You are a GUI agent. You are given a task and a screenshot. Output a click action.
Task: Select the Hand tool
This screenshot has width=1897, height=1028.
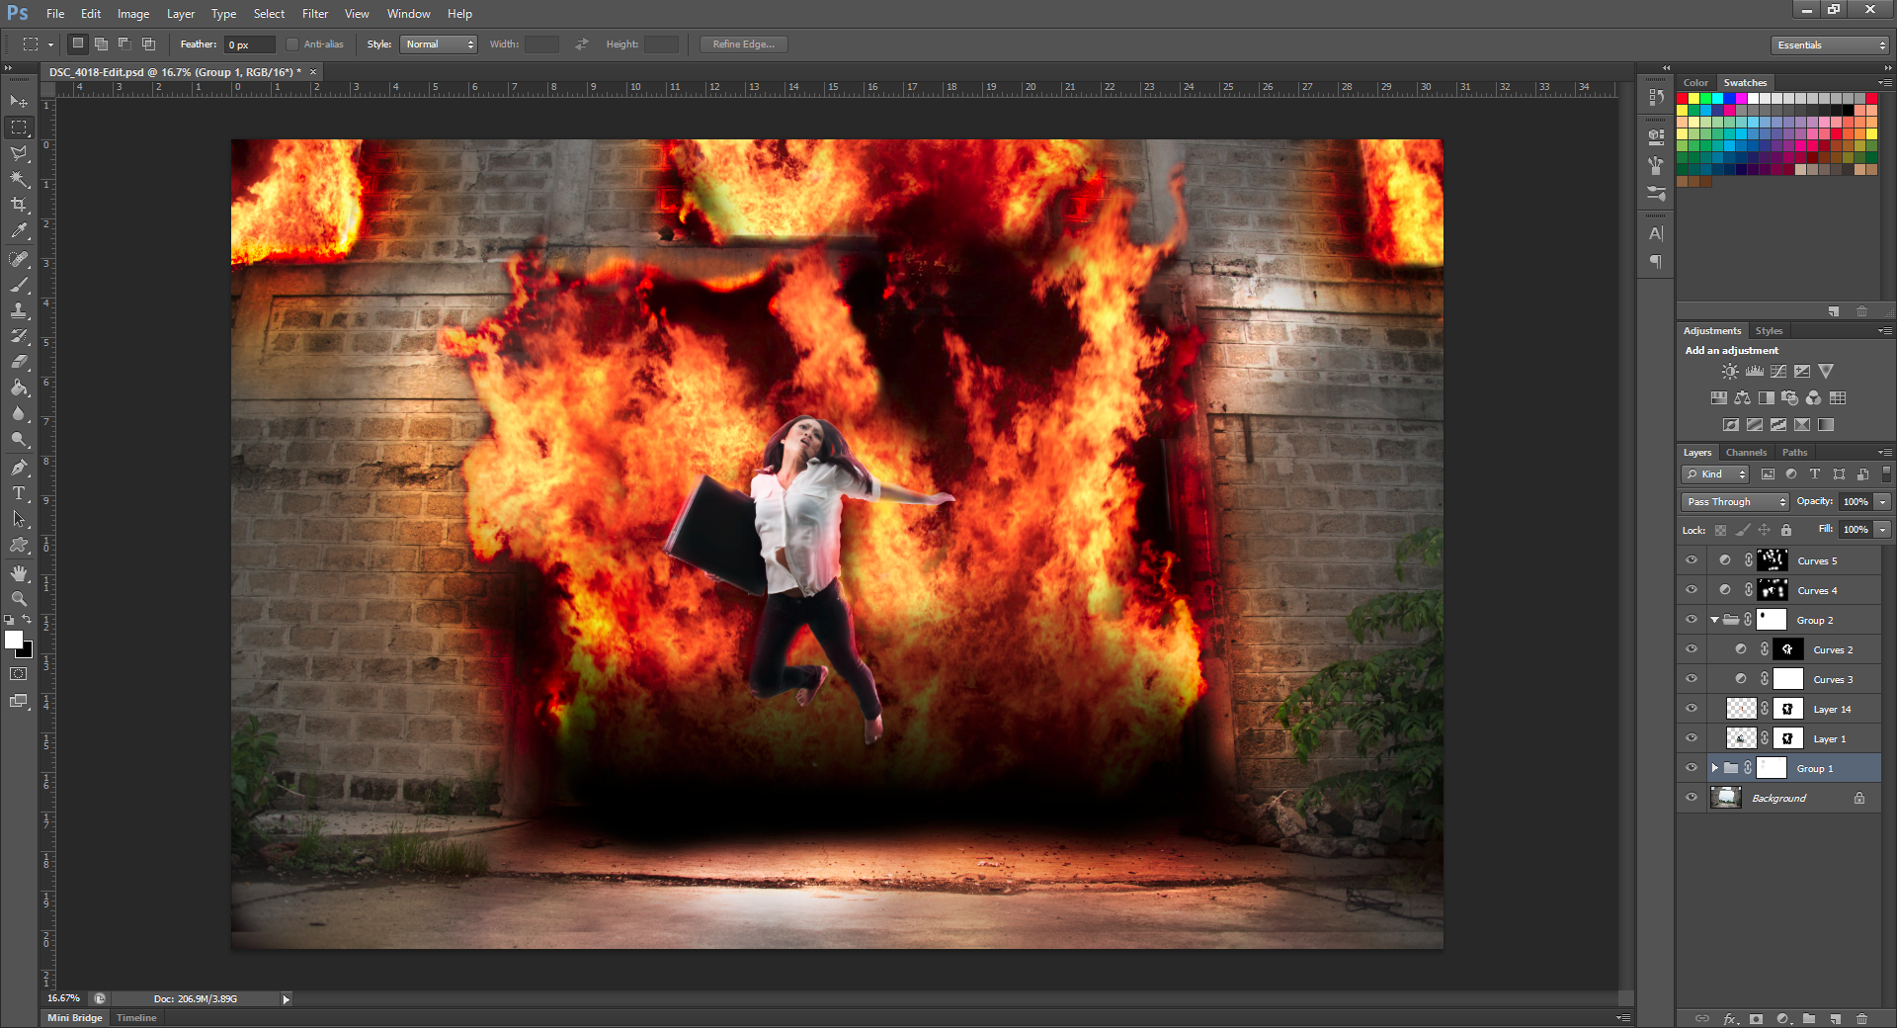pos(19,573)
